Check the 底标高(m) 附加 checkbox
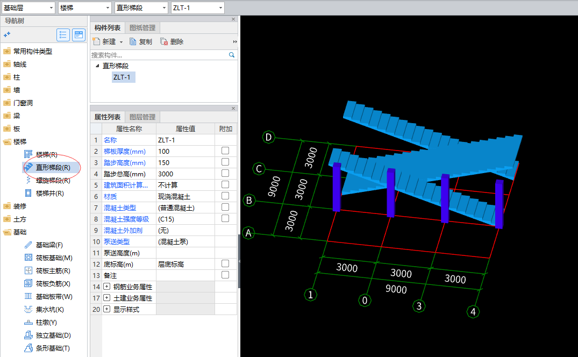 click(x=225, y=263)
